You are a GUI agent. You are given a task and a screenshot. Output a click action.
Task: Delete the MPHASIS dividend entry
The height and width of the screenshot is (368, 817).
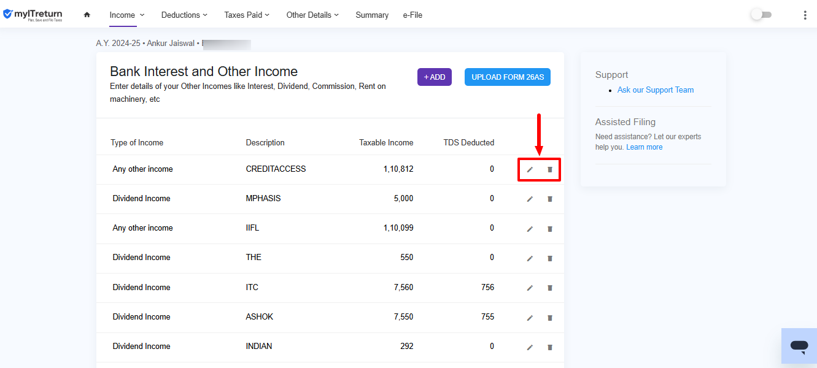550,199
